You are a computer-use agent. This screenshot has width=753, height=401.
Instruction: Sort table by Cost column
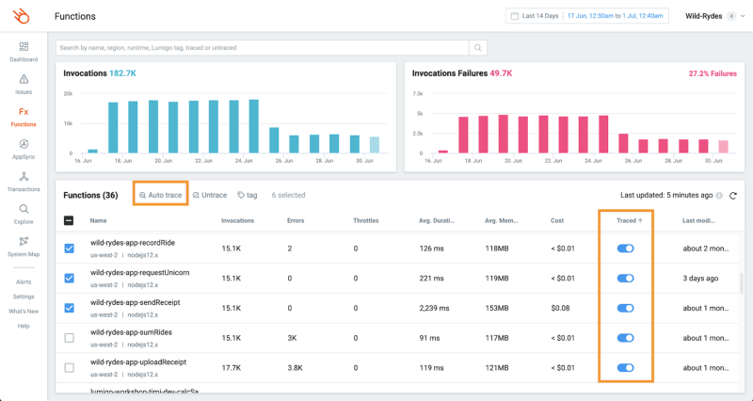pyautogui.click(x=557, y=220)
